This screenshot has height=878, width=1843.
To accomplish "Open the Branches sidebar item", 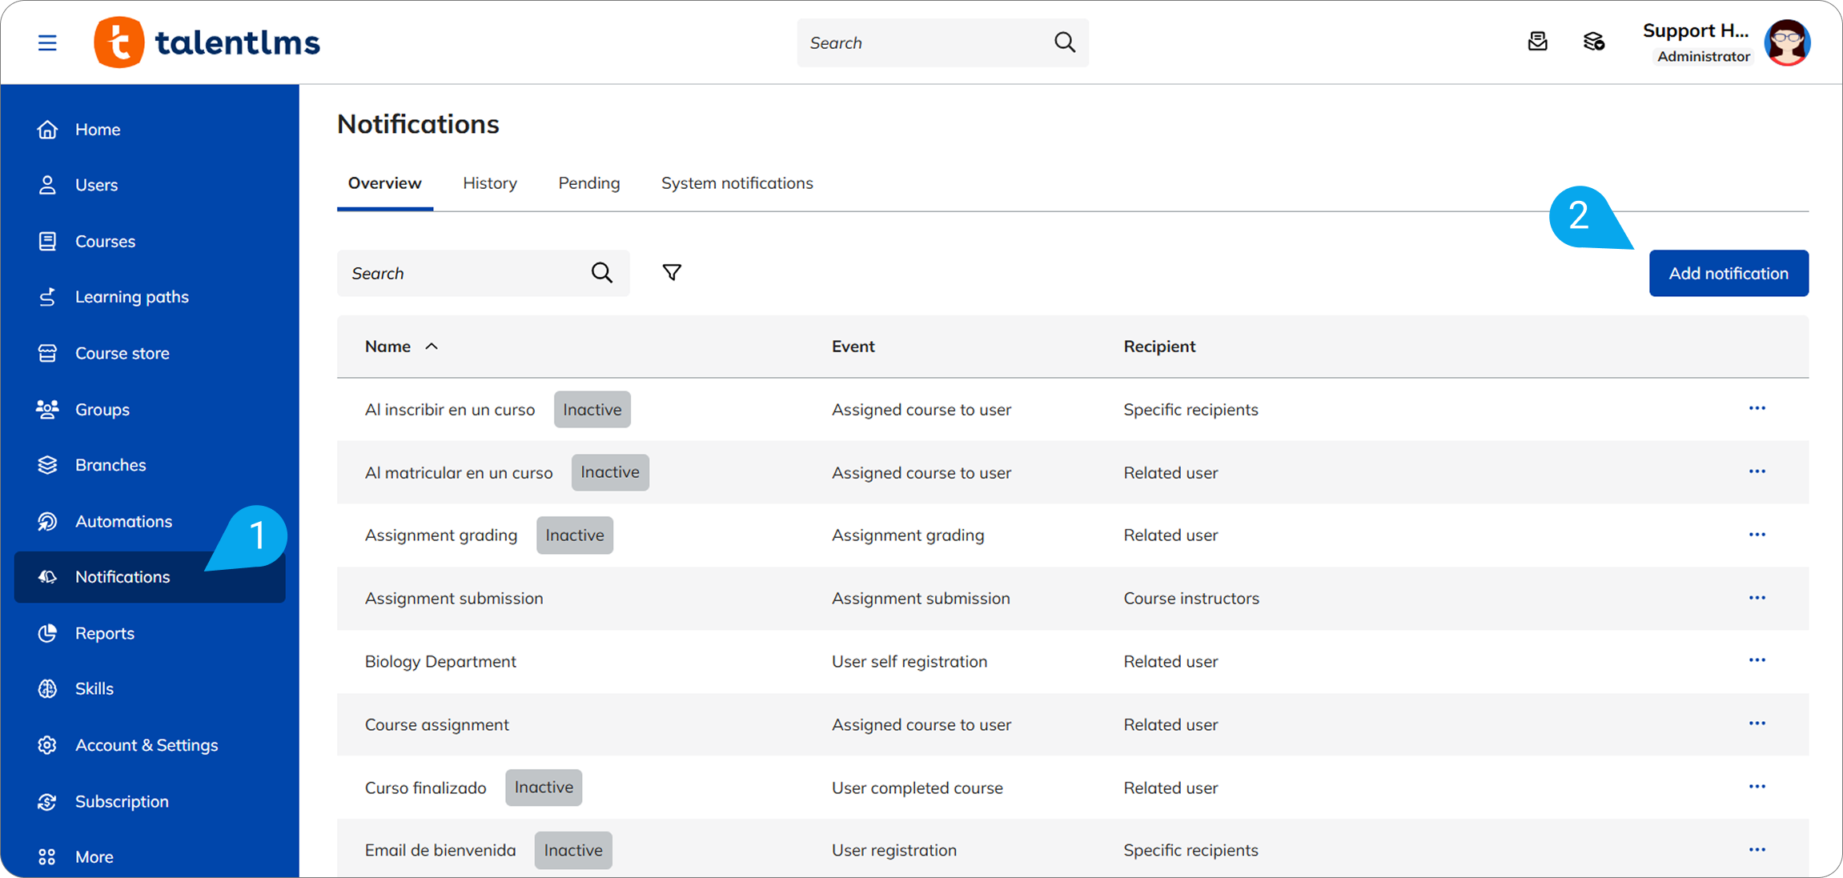I will pyautogui.click(x=110, y=465).
